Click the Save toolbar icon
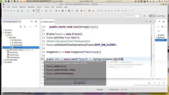Viewport: 169px width, 95px height. (18, 11)
